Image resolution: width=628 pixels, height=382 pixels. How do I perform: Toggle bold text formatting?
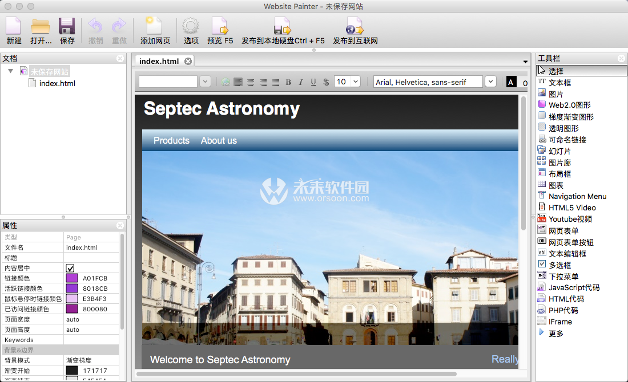288,82
